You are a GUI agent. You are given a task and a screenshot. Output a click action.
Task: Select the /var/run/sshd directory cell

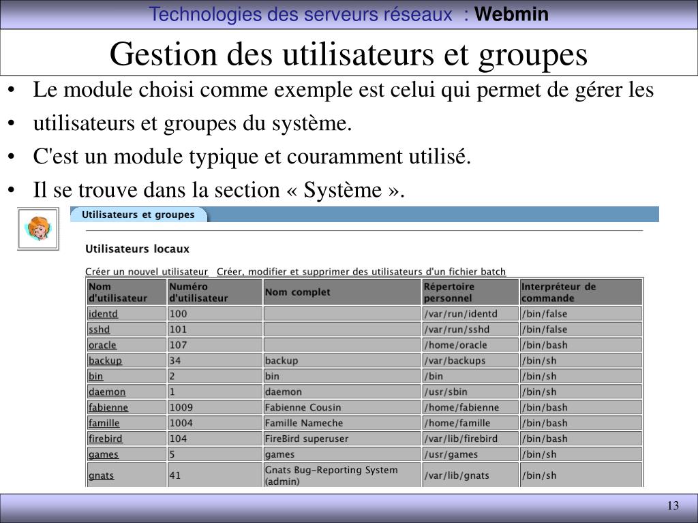pos(470,329)
